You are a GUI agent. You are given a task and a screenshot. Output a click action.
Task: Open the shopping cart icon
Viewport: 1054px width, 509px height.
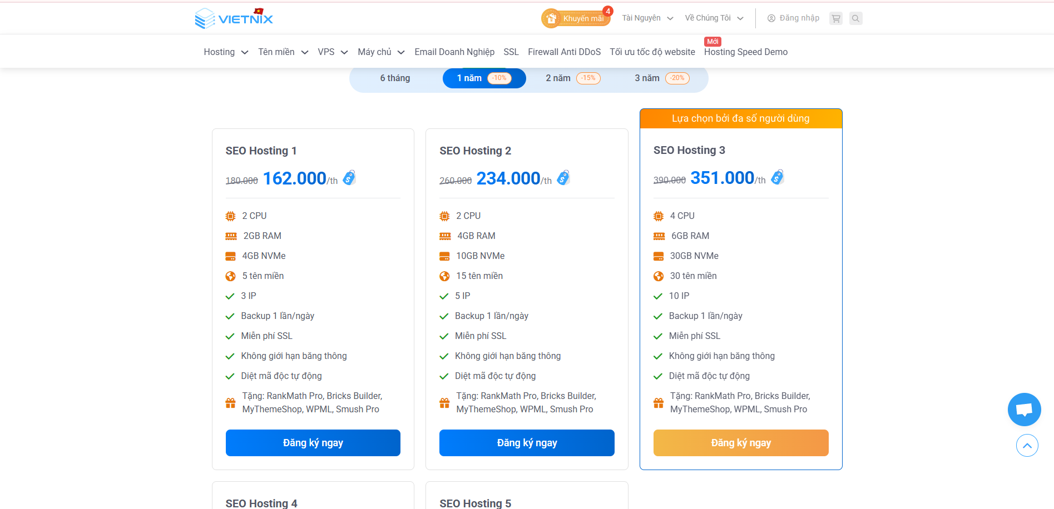[835, 18]
